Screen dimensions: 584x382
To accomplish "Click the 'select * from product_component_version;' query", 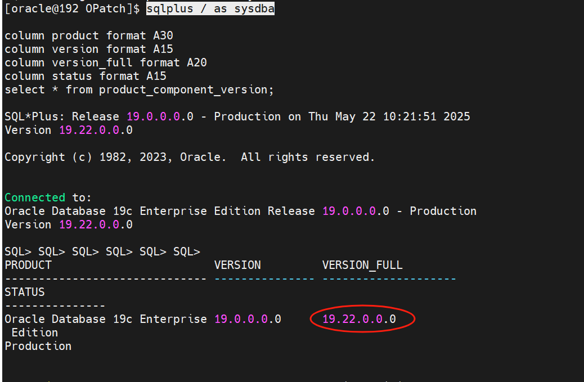I will (x=139, y=89).
